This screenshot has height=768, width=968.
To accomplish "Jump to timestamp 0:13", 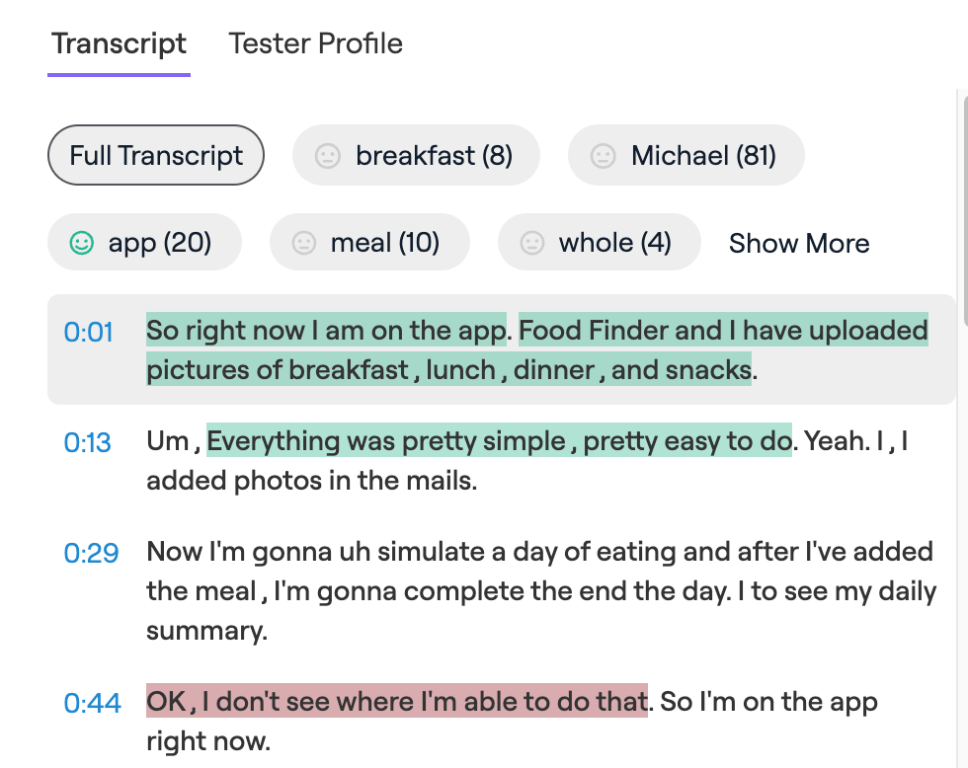I will (x=88, y=442).
